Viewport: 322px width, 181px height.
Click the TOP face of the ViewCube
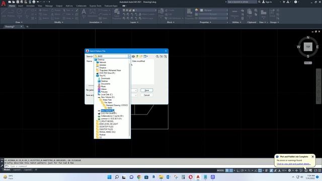(x=308, y=47)
